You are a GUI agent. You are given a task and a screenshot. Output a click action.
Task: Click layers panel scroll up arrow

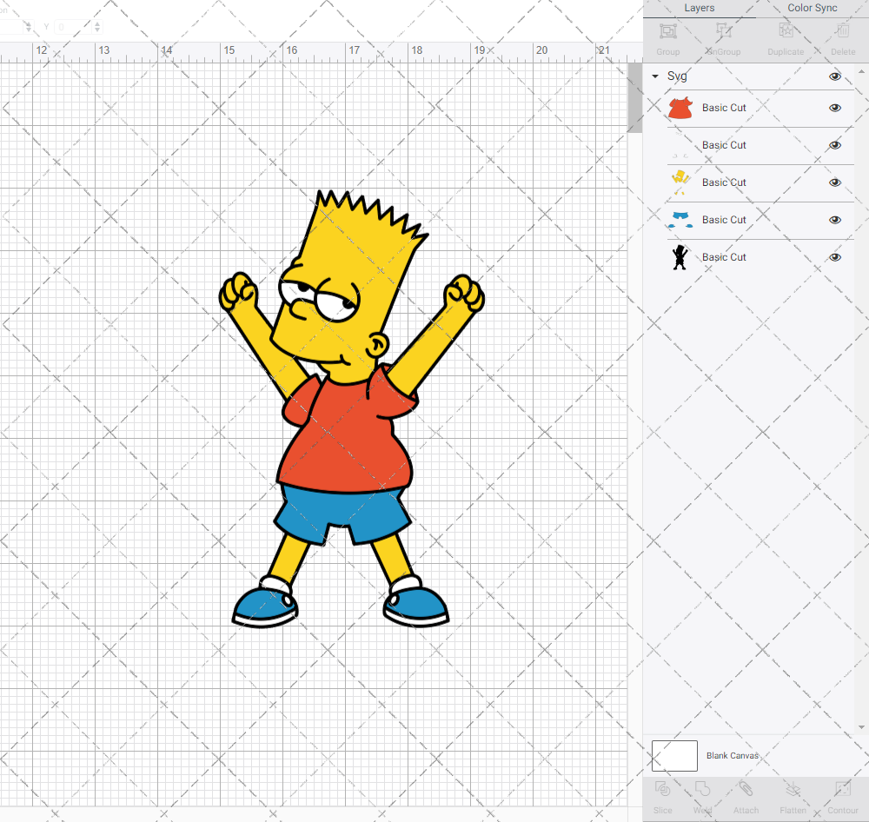(860, 72)
